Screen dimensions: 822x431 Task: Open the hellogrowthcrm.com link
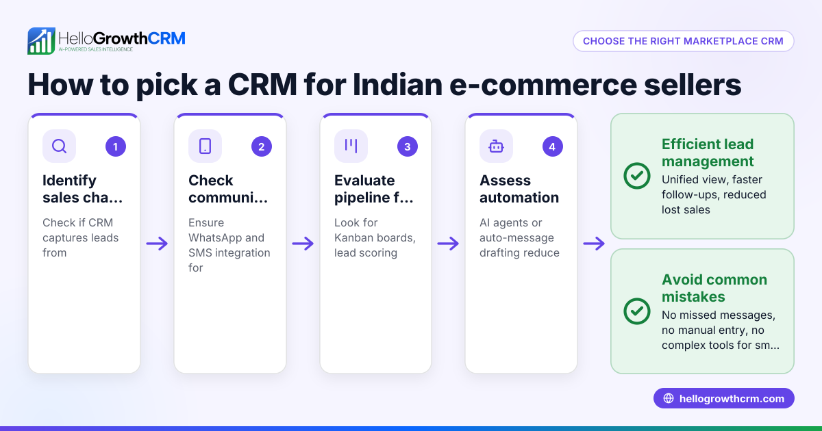click(723, 399)
